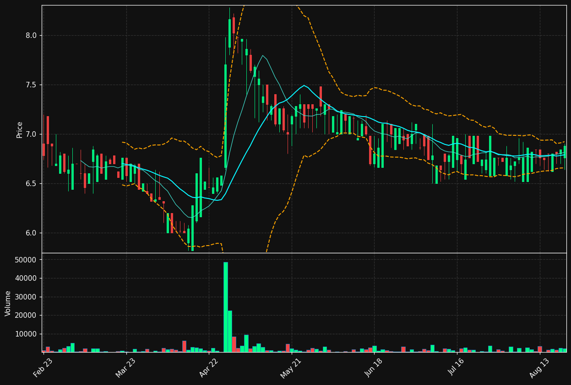Viewport: 571px width, 385px height.
Task: Click the Apr 22 date label
Action: click(x=208, y=368)
